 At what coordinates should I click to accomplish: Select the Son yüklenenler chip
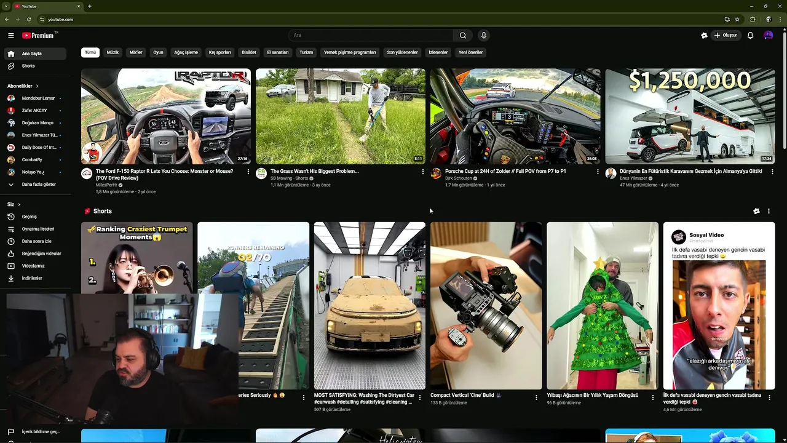[402, 52]
